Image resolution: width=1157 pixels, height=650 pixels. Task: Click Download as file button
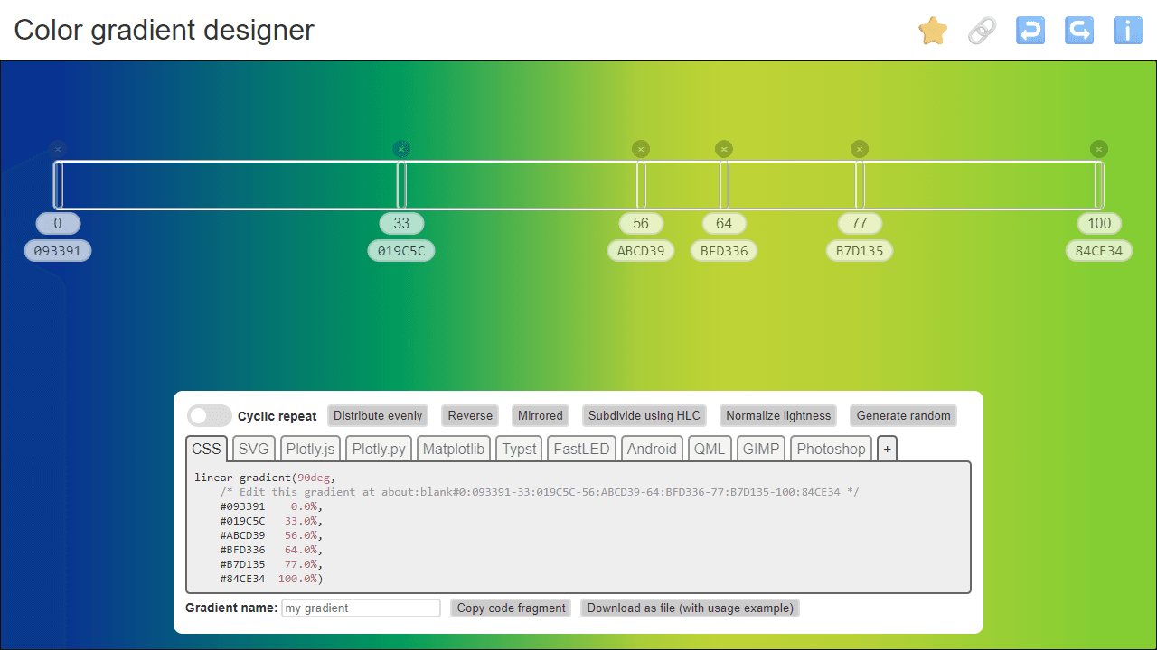point(690,608)
